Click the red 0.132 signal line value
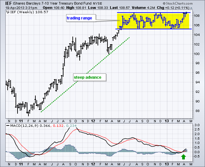 click(x=58, y=126)
